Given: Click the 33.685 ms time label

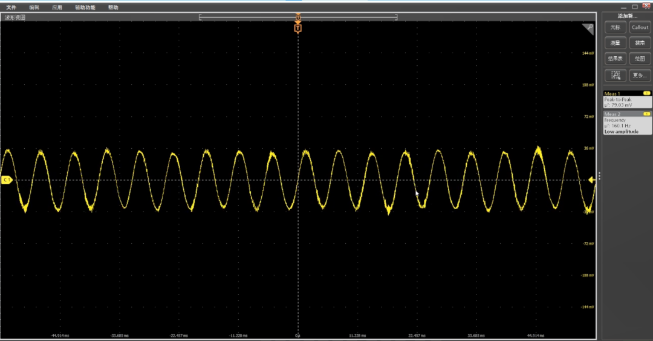Looking at the screenshot, I should tap(476, 336).
